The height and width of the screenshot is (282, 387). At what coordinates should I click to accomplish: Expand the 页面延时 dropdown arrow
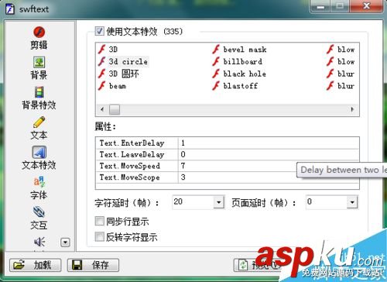pyautogui.click(x=352, y=202)
